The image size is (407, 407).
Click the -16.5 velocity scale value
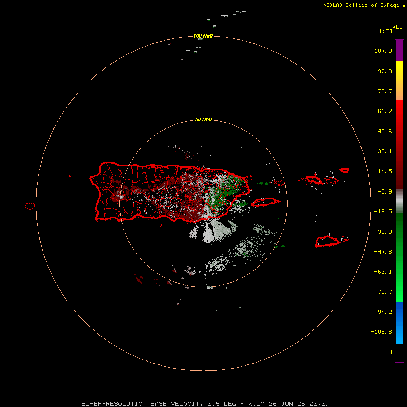click(x=383, y=212)
